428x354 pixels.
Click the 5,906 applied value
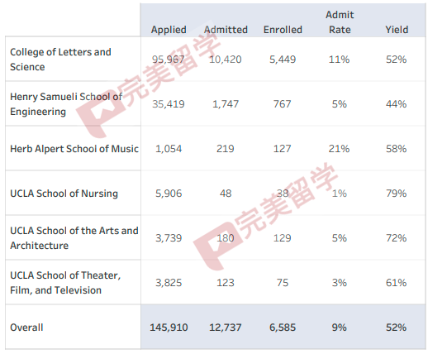point(169,194)
